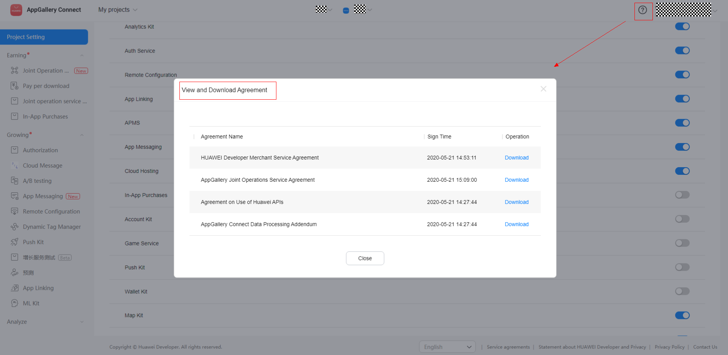Screen dimensions: 728x355
Task: Open Pay per download menu item
Action: (x=46, y=86)
